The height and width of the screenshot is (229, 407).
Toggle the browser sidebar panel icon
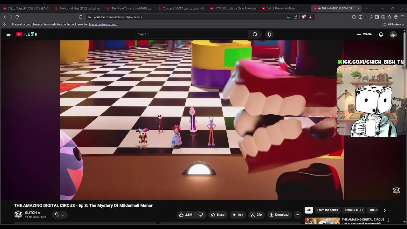point(377,17)
